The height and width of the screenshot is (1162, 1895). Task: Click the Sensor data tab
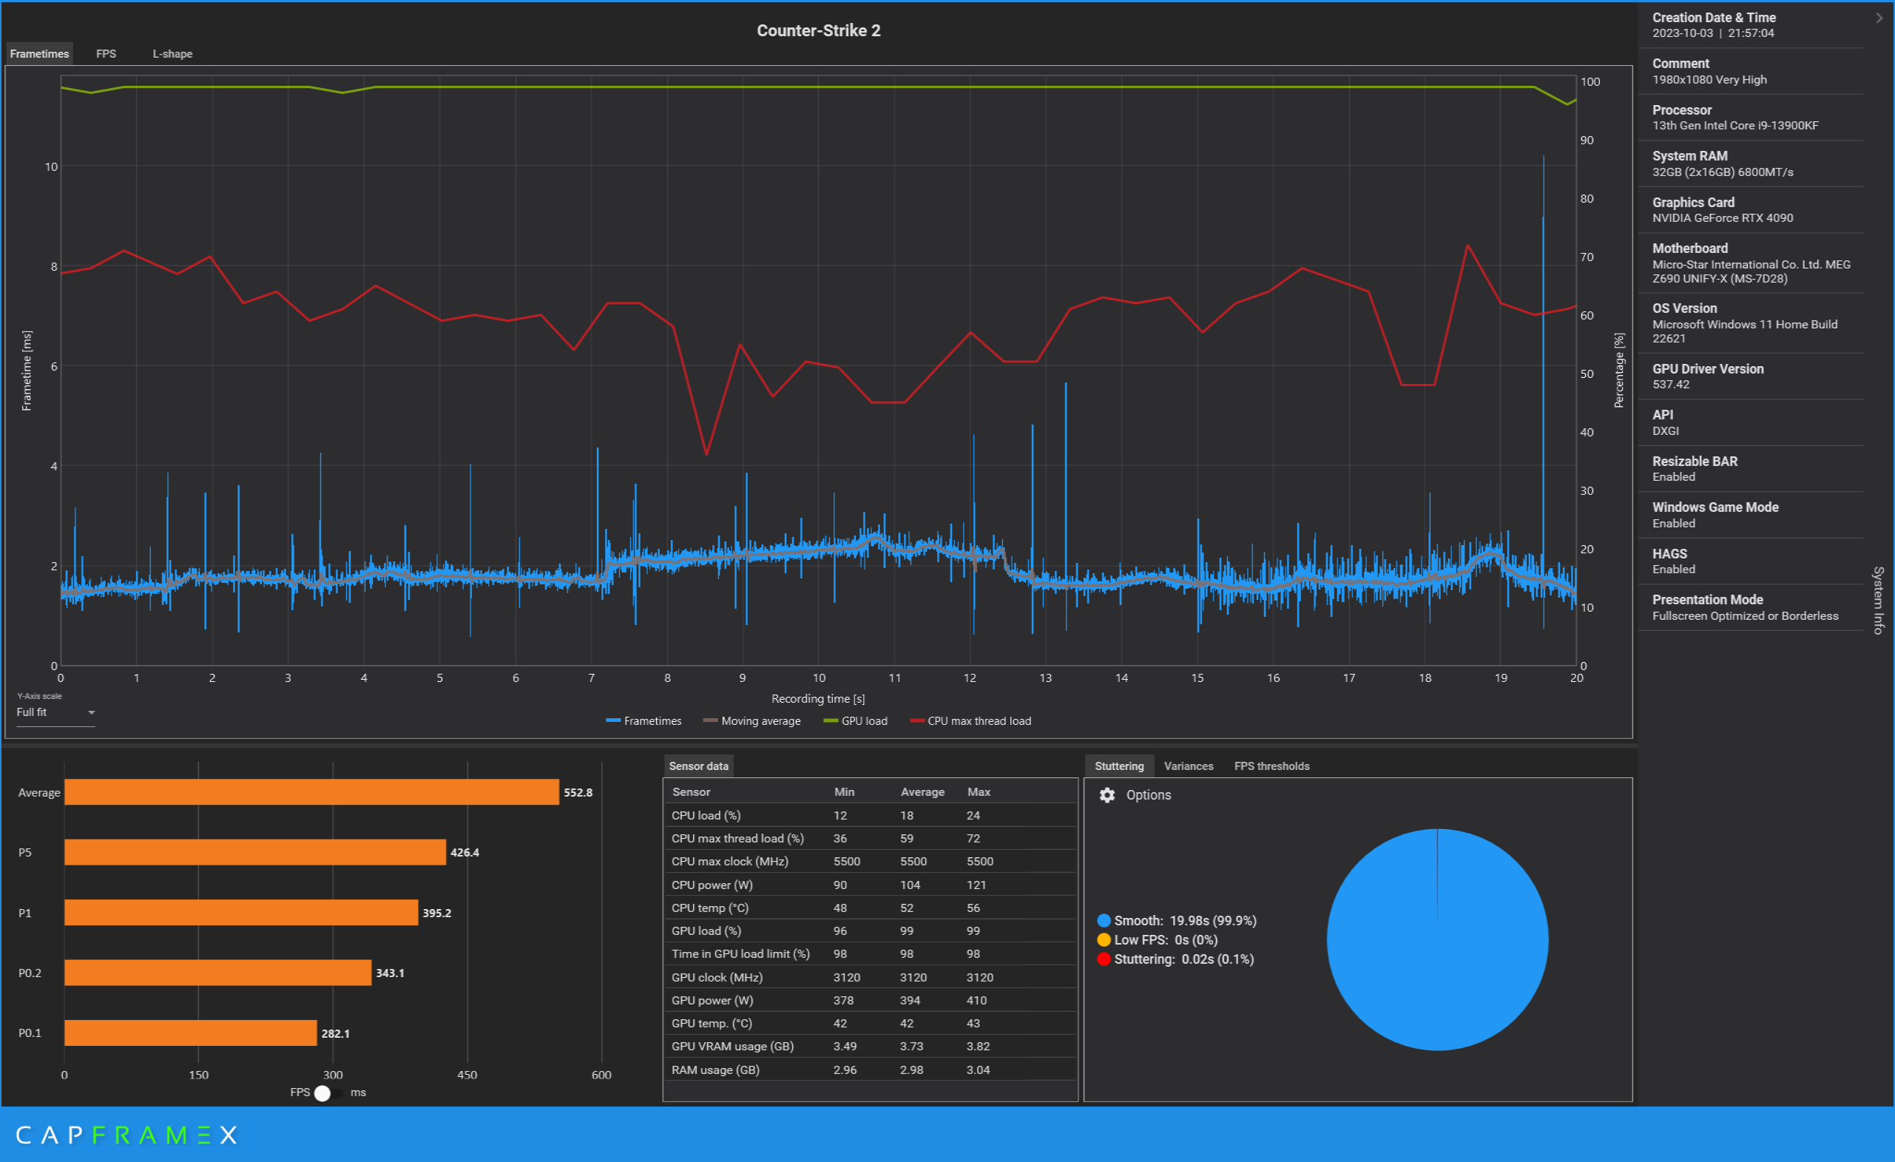(x=698, y=766)
